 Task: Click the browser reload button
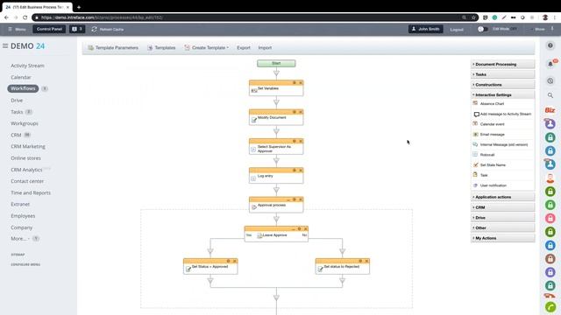[x=25, y=17]
